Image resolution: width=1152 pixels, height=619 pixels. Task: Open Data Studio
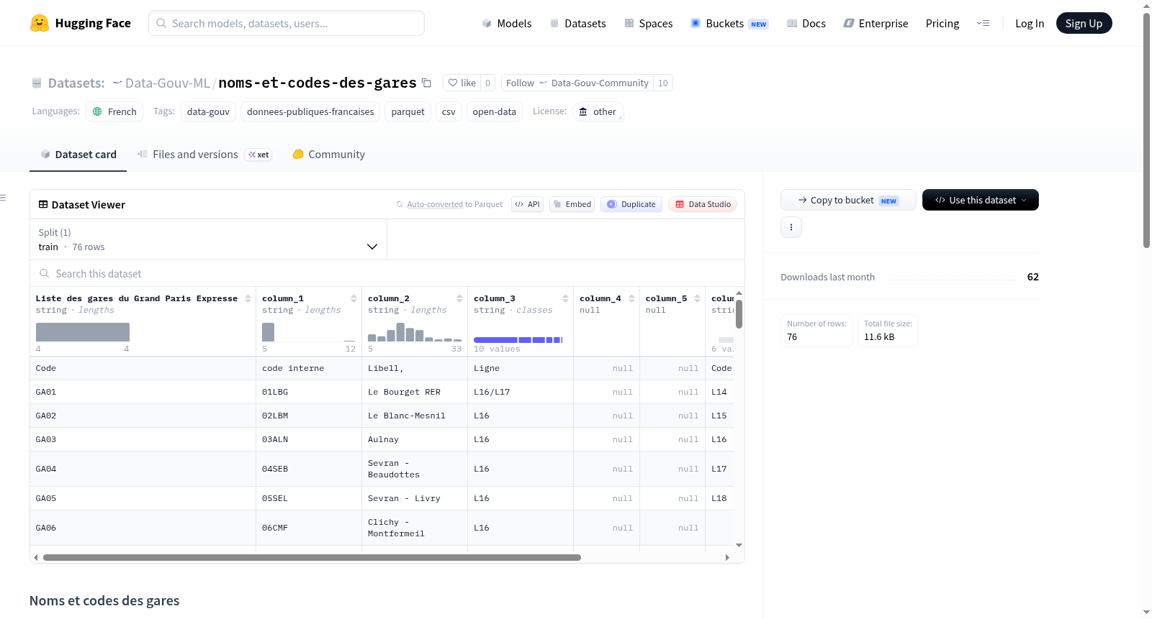click(x=703, y=204)
